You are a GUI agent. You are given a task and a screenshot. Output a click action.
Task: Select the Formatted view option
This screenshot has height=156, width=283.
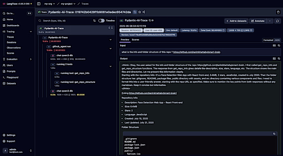tap(268, 40)
